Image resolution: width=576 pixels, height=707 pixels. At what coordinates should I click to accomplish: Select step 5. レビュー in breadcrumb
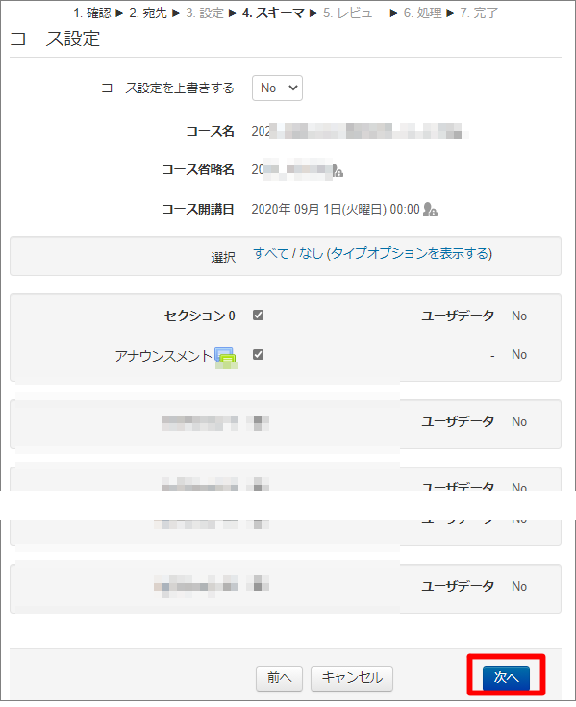click(354, 13)
